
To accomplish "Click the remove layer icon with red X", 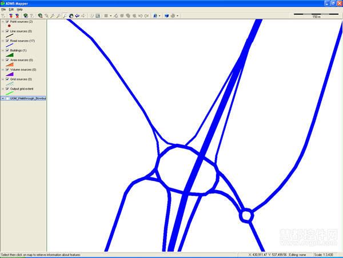I will click(x=17, y=16).
